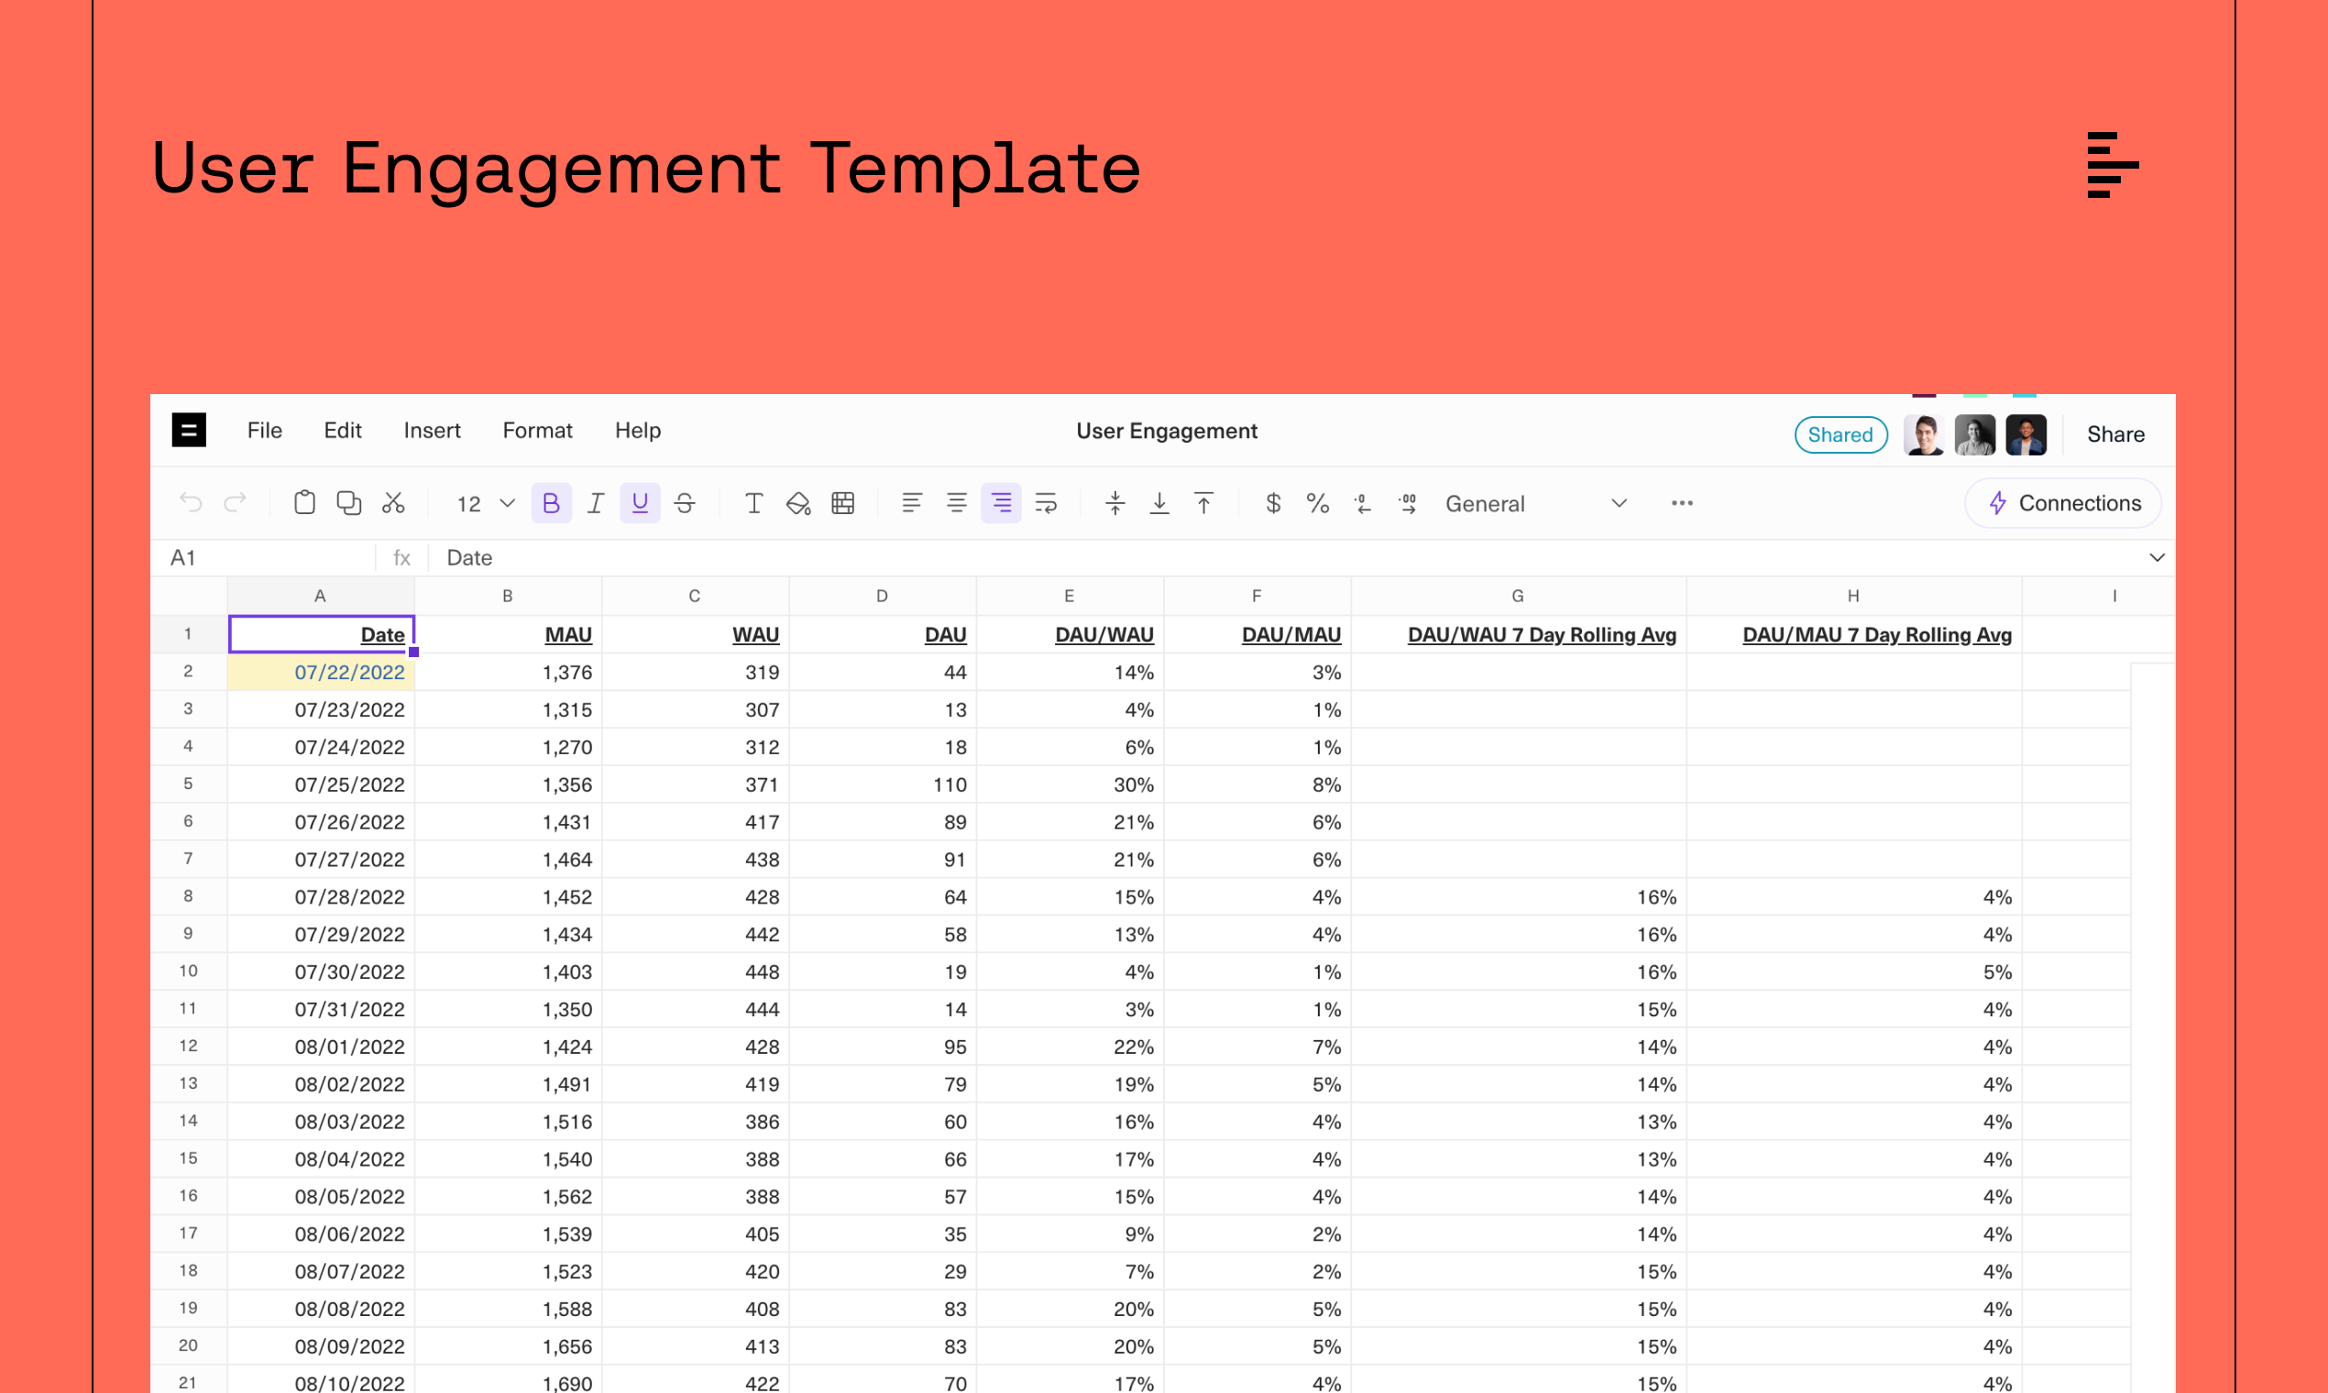Open the Format menu

click(537, 430)
